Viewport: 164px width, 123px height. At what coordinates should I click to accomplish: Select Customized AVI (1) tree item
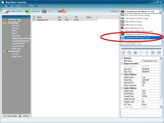20,41
